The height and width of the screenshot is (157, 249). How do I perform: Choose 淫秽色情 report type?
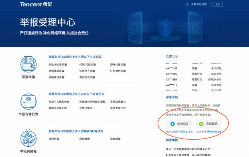54,139
